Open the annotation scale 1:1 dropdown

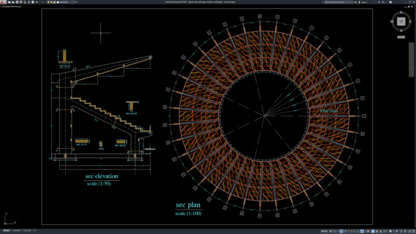coord(385,231)
